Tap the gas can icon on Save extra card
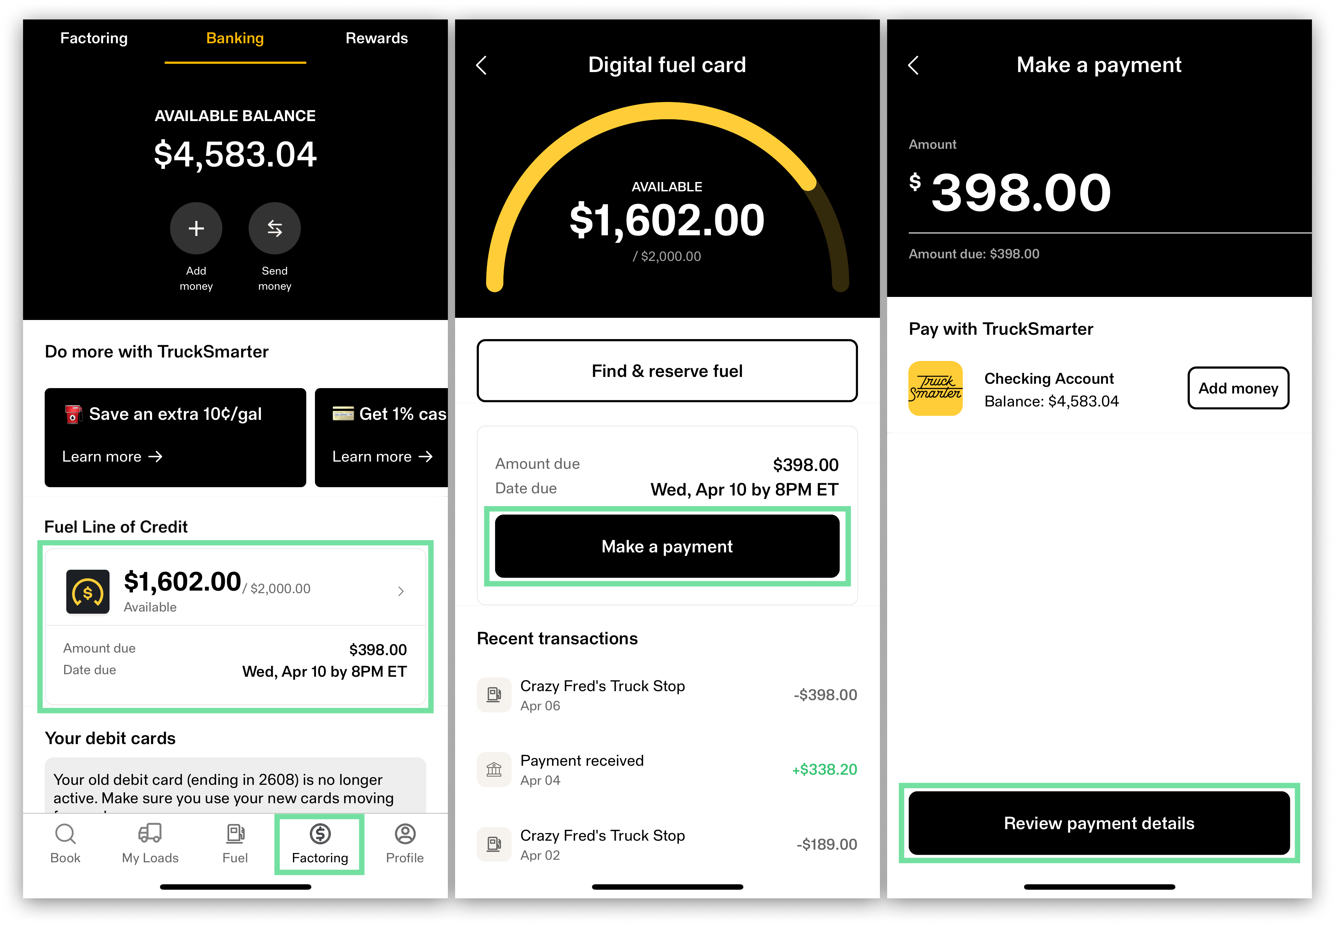 click(x=73, y=414)
